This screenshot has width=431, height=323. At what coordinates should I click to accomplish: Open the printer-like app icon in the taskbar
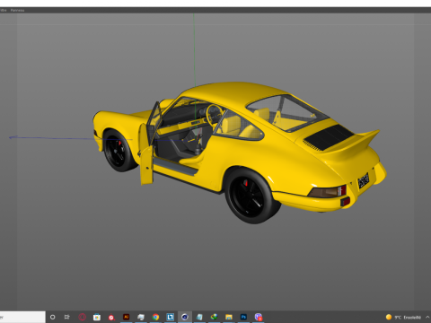(141, 317)
